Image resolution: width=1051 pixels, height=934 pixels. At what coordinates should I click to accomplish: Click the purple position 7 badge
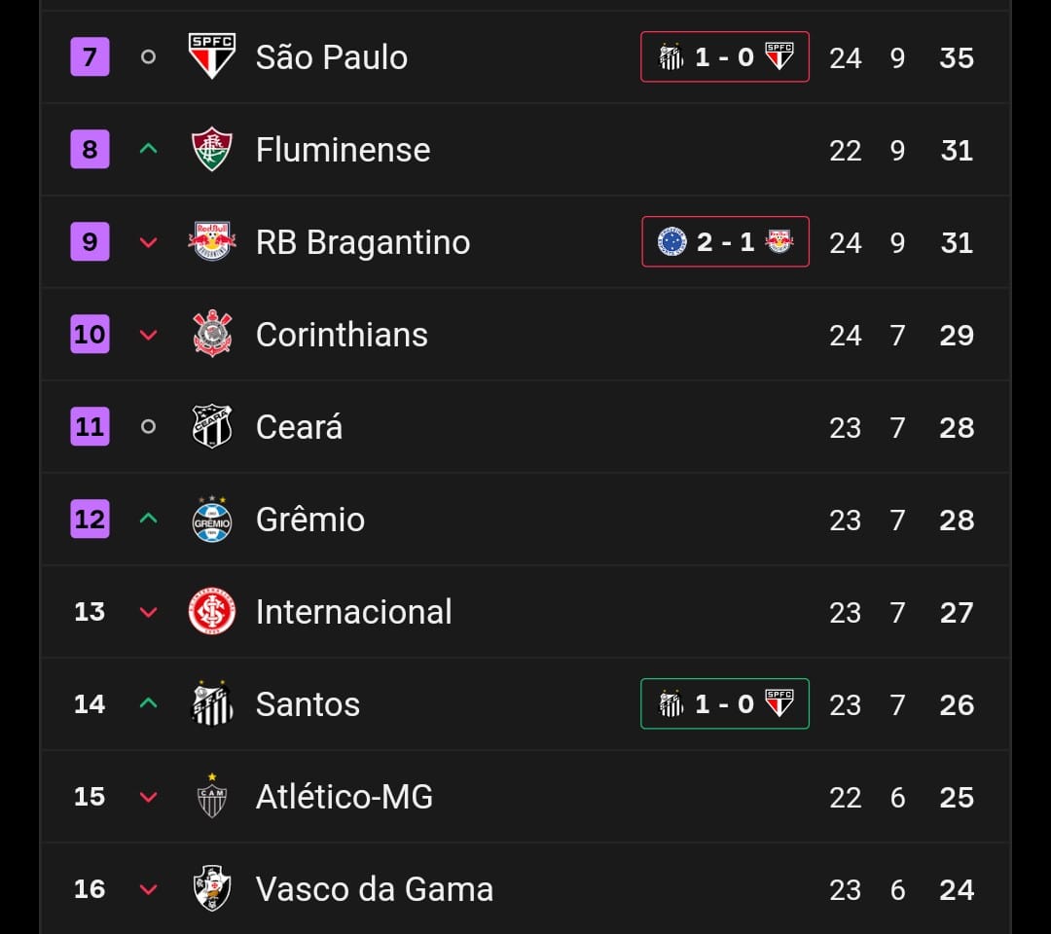click(90, 57)
